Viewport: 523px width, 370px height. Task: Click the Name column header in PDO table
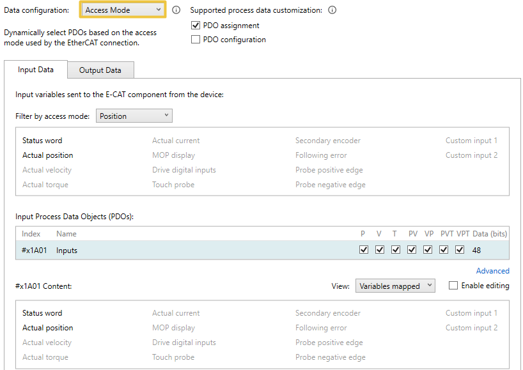point(66,234)
